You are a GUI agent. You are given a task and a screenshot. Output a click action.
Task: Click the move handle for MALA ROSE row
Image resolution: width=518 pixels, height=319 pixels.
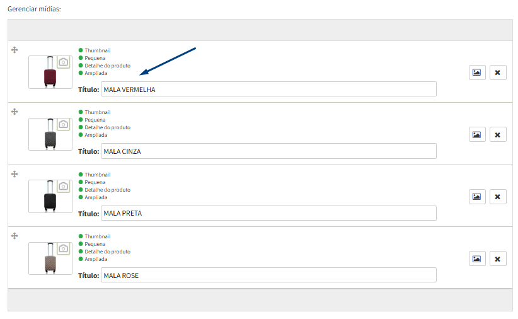click(x=14, y=236)
